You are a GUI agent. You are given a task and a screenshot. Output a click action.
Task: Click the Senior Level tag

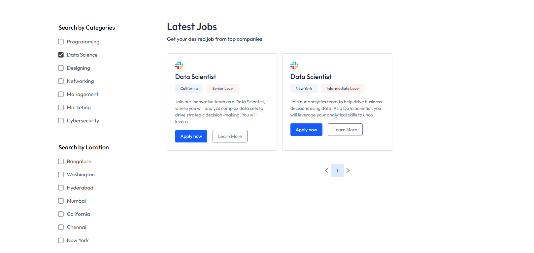click(223, 89)
